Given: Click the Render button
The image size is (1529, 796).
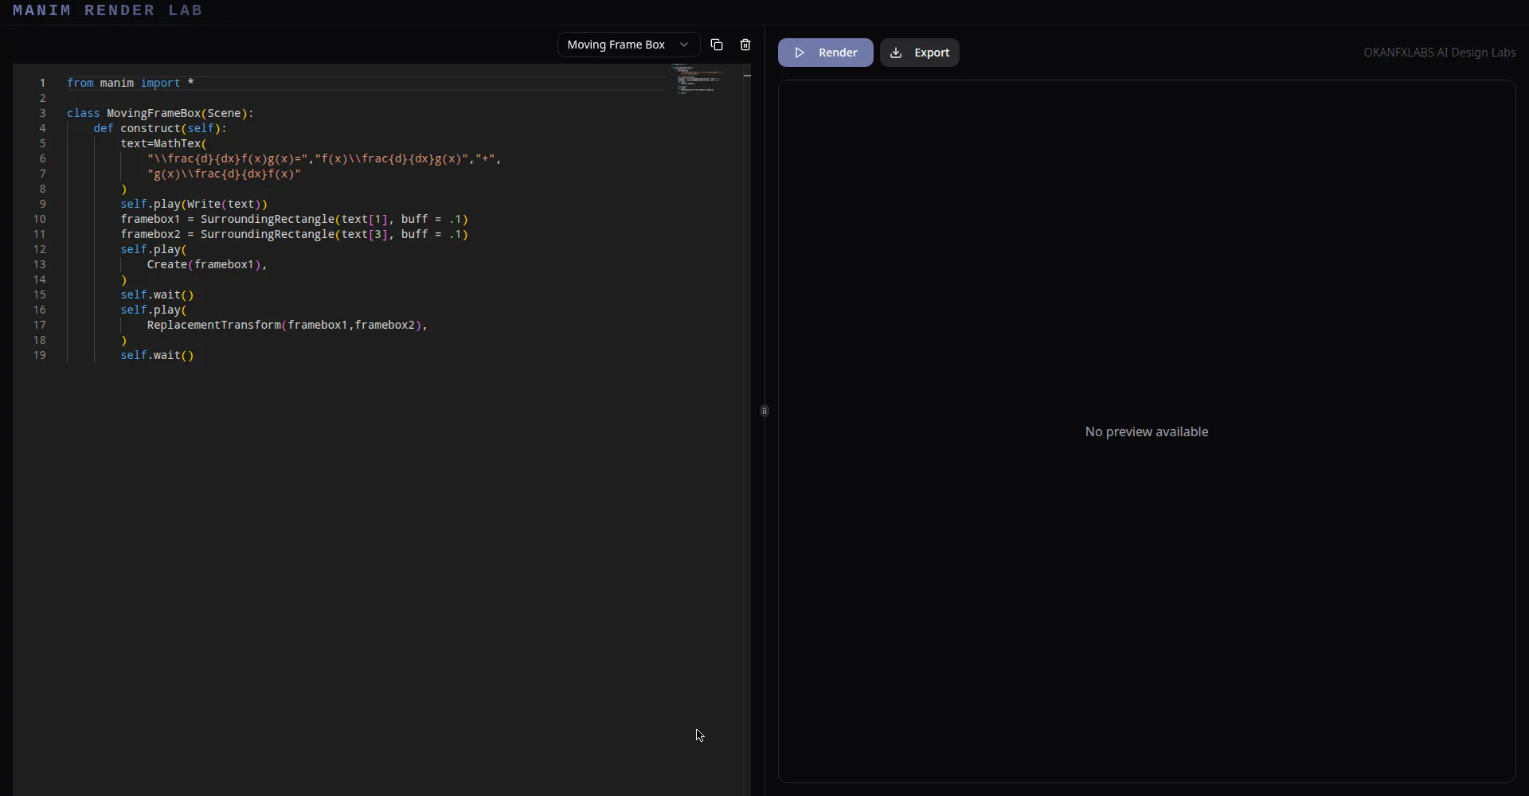Looking at the screenshot, I should 826,53.
